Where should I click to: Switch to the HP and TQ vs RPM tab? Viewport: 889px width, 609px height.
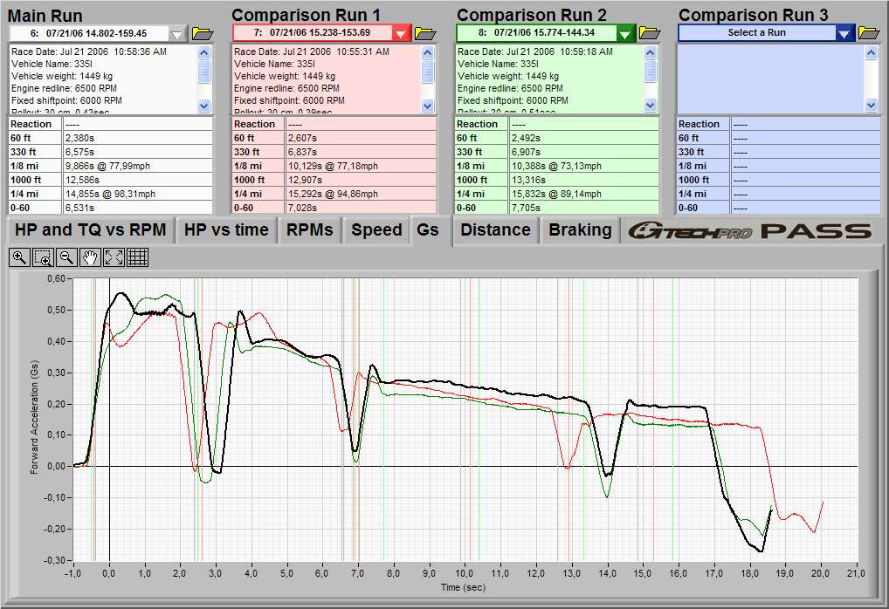(x=89, y=230)
